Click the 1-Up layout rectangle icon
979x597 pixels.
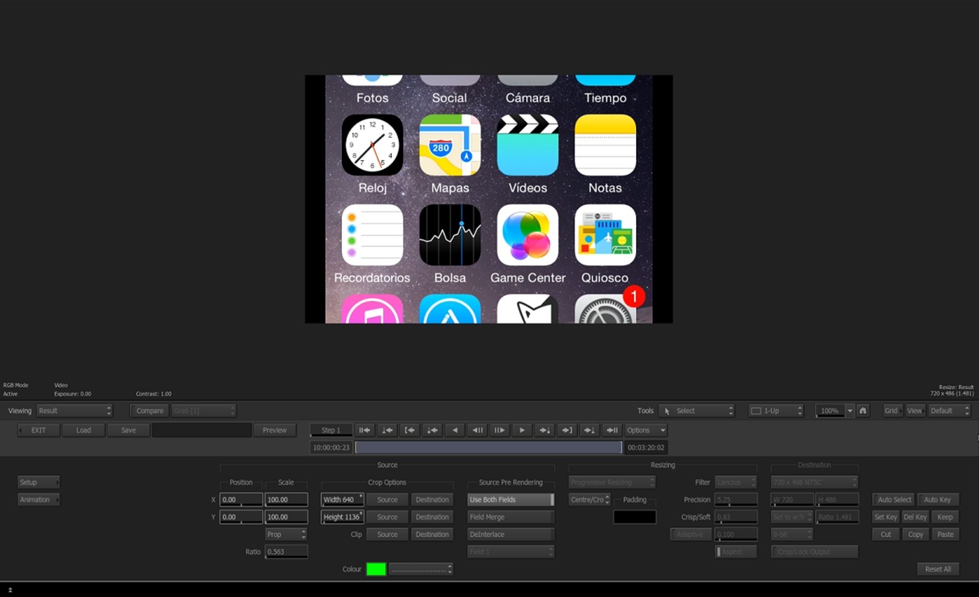[x=756, y=411]
